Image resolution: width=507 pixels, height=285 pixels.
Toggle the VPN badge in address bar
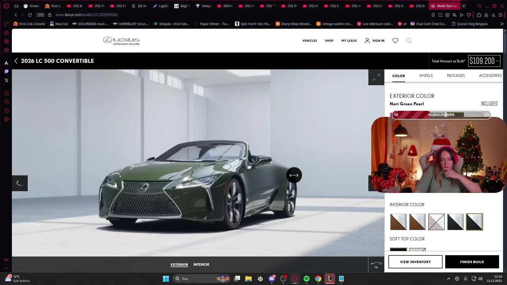pos(40,15)
